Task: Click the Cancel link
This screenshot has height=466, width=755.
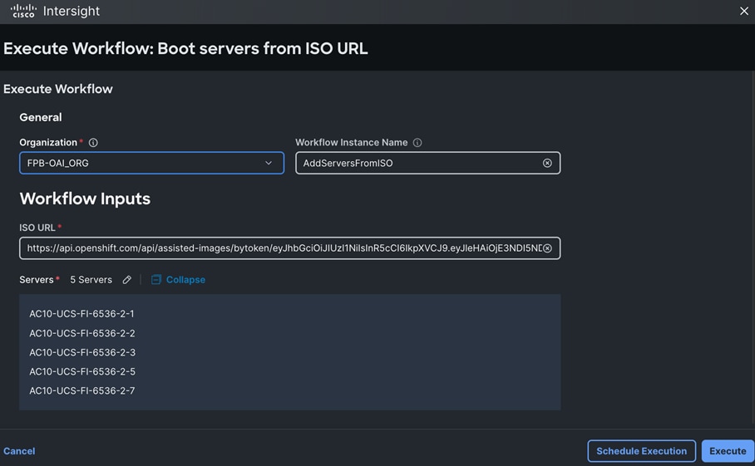Action: (x=19, y=451)
